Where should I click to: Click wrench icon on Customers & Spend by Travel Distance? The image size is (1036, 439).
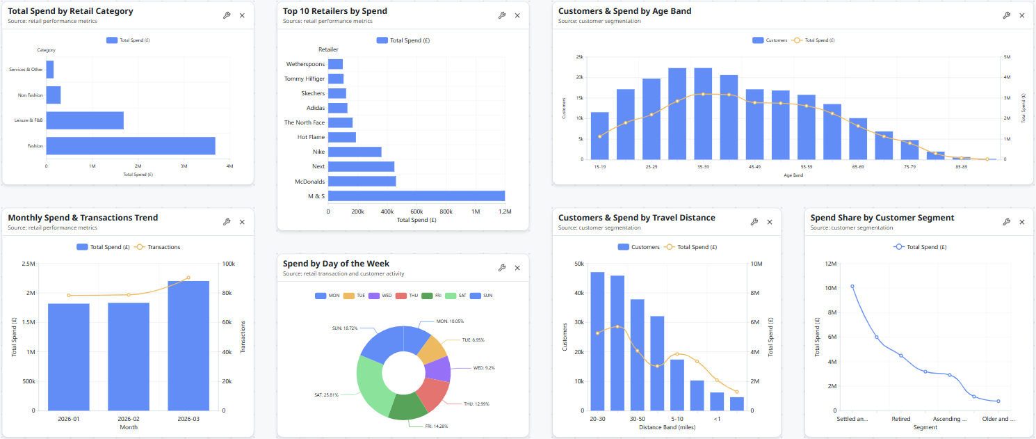754,222
